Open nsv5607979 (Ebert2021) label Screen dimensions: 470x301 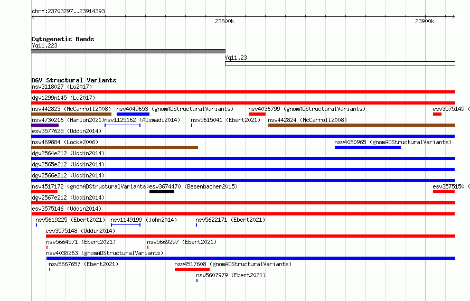(231, 275)
